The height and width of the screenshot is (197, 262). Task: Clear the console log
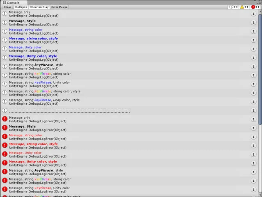pos(7,7)
